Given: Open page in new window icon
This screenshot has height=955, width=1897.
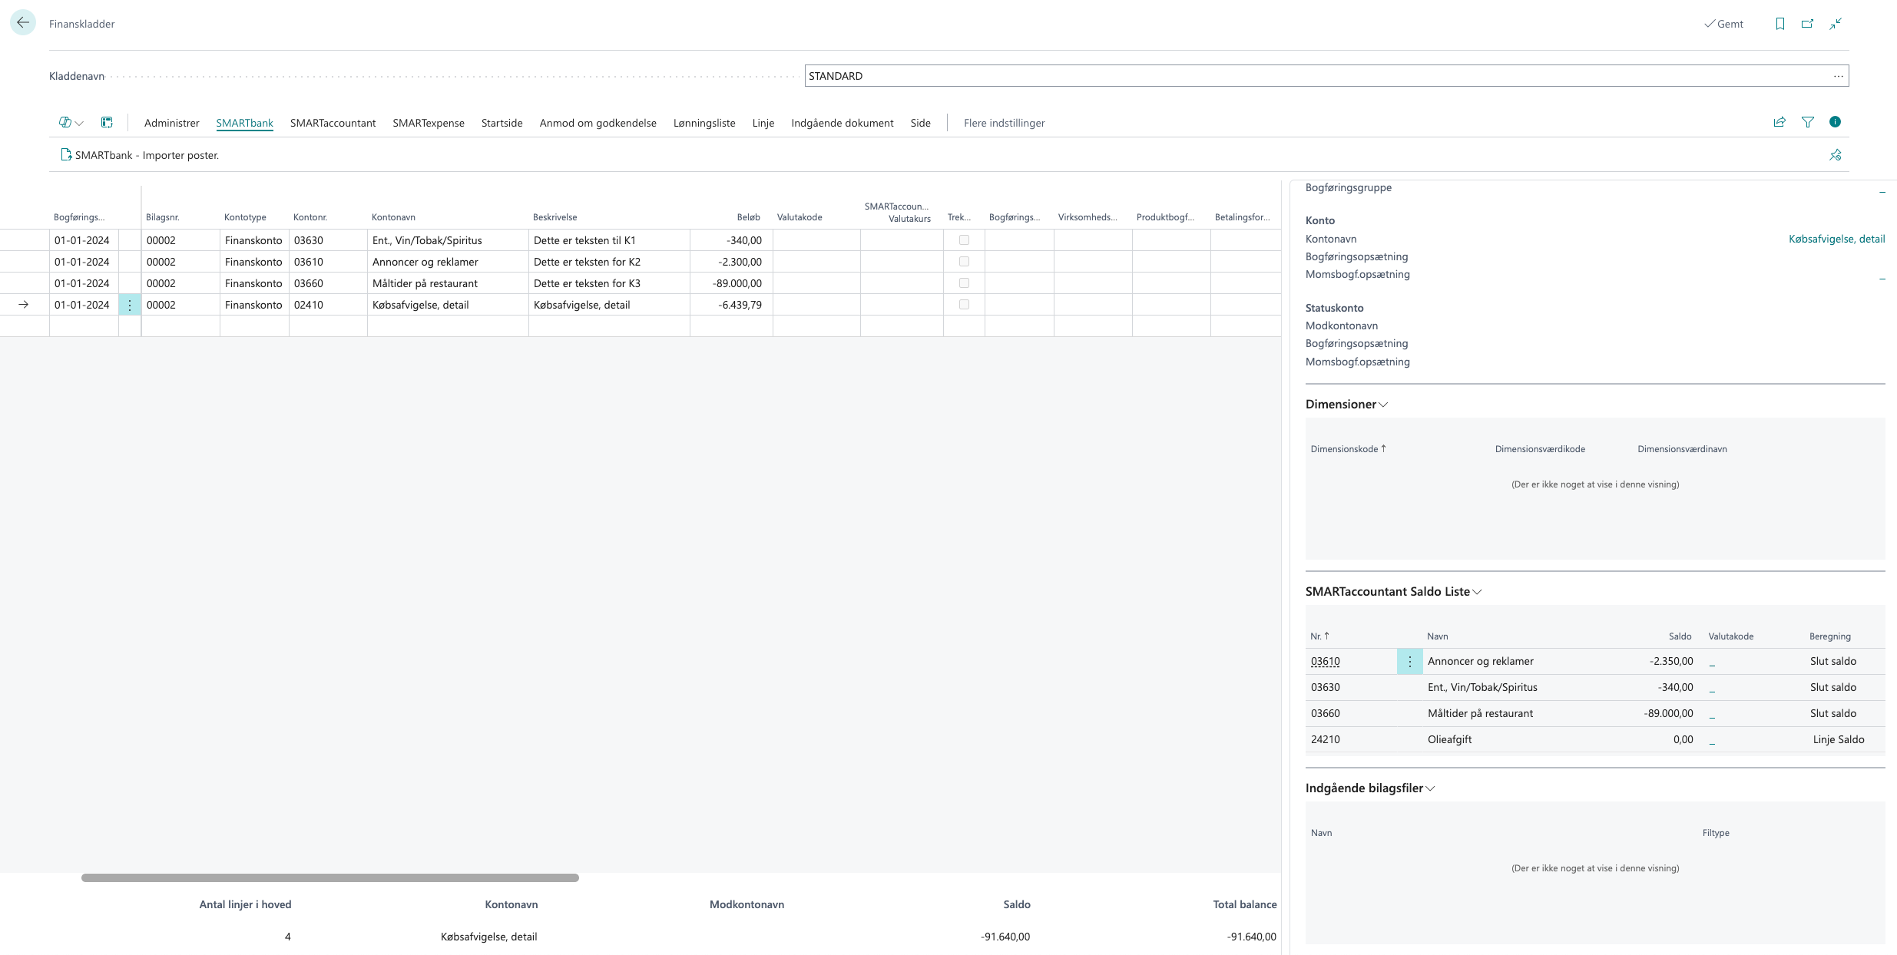Looking at the screenshot, I should [x=1807, y=24].
